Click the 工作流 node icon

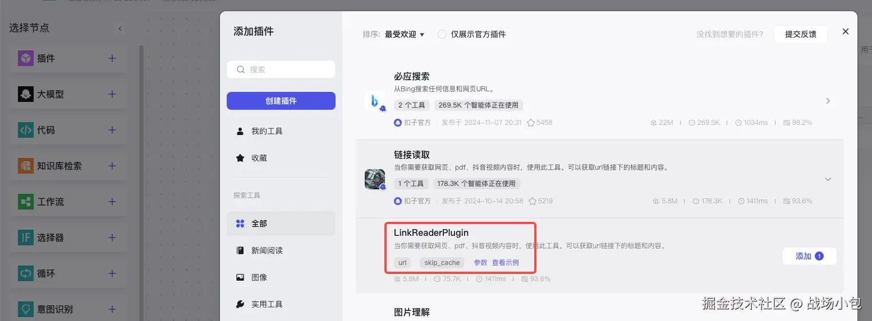point(26,202)
